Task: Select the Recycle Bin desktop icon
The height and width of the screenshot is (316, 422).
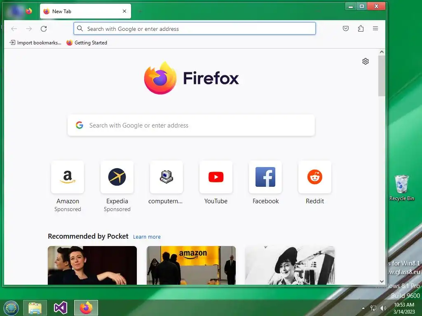Action: pos(401,188)
